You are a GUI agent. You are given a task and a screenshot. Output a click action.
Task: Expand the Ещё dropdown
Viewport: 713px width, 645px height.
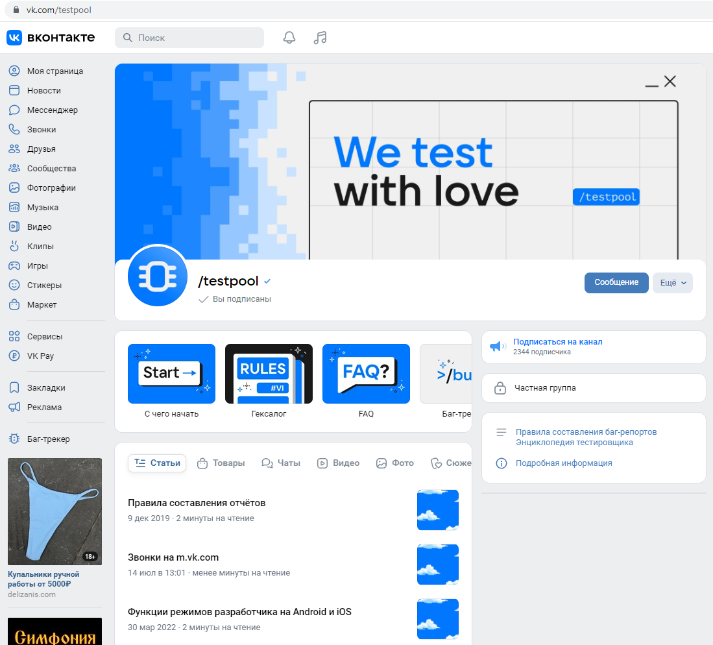[x=673, y=282]
